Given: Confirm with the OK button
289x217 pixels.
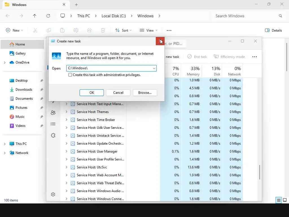Looking at the screenshot, I should coord(92,93).
